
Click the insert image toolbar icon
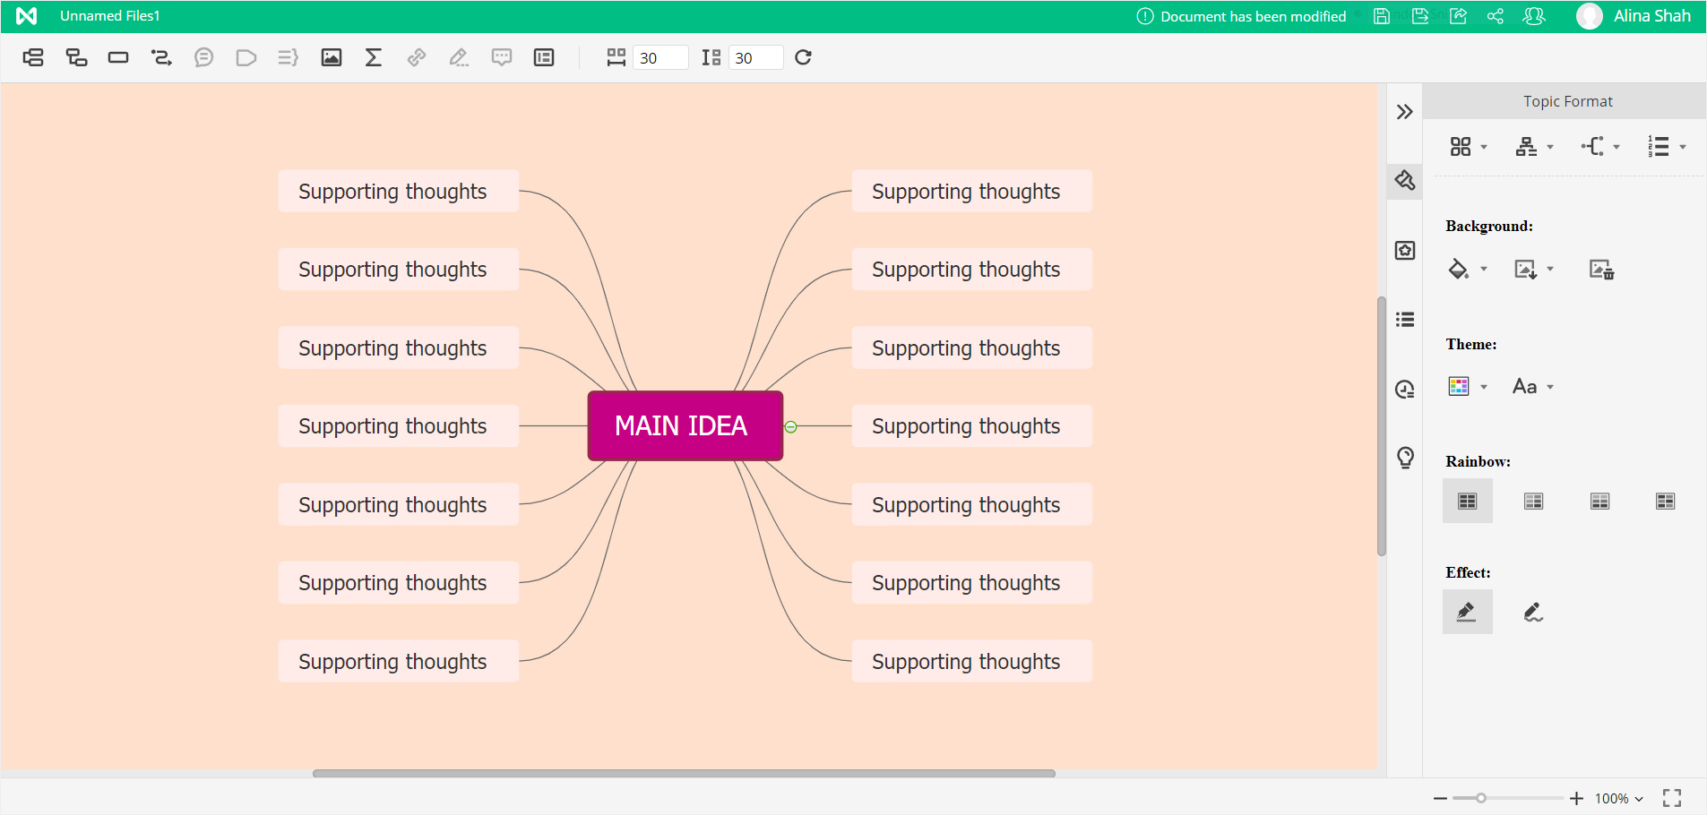click(x=332, y=58)
